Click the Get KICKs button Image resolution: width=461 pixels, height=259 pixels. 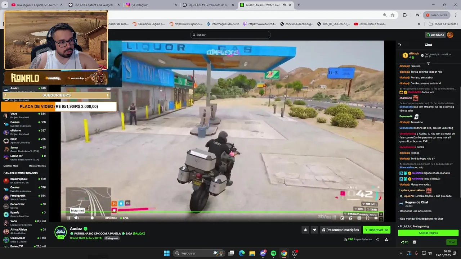point(435,35)
